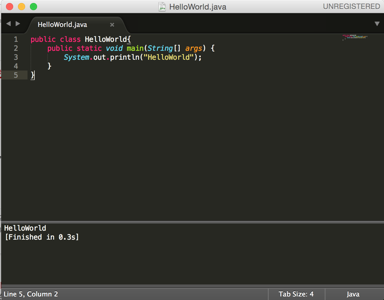This screenshot has height=300, width=384.
Task: Click the Line 5, Column 2 status text
Action: click(x=31, y=294)
